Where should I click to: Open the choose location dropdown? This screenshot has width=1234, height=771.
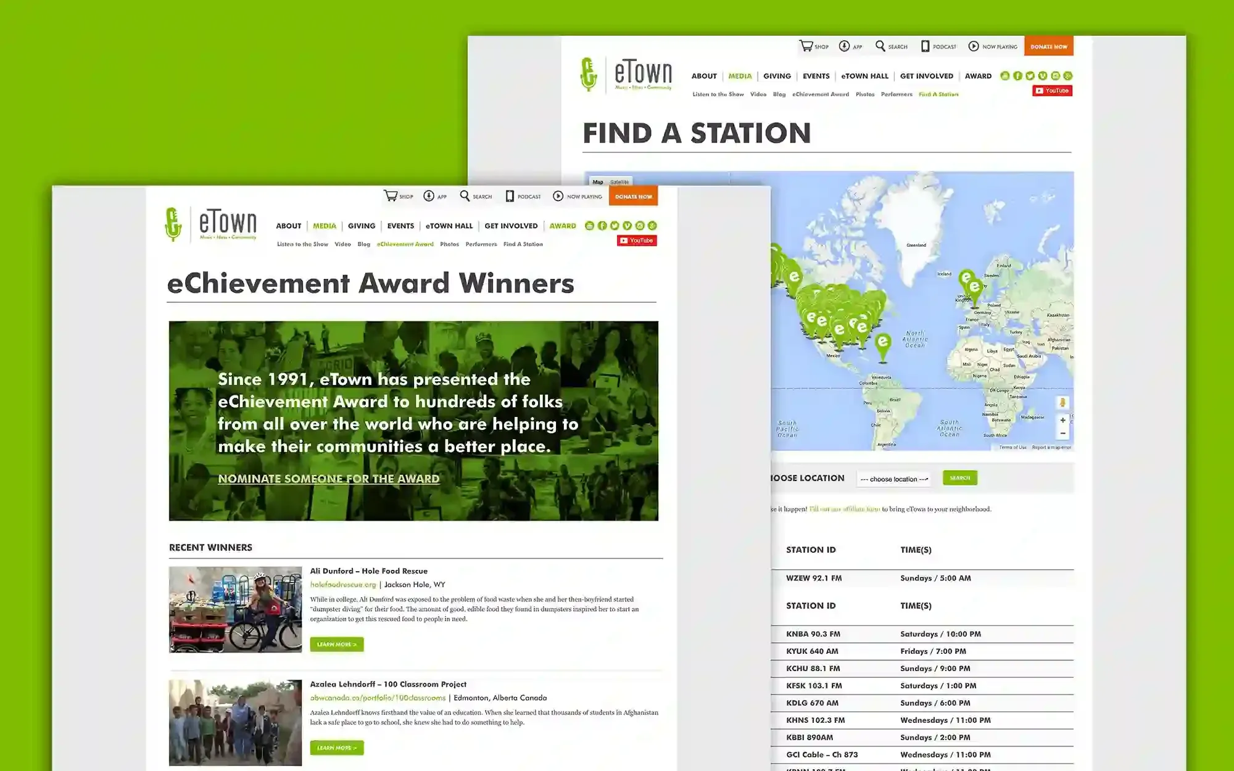point(893,479)
